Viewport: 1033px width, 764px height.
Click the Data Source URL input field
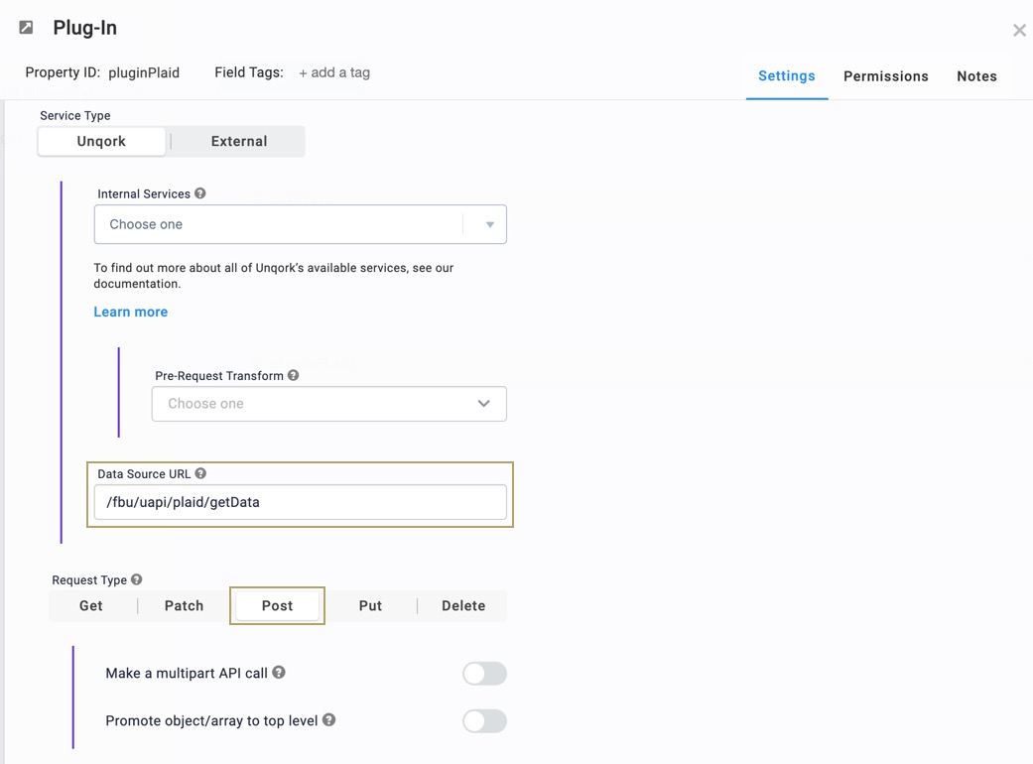tap(300, 502)
